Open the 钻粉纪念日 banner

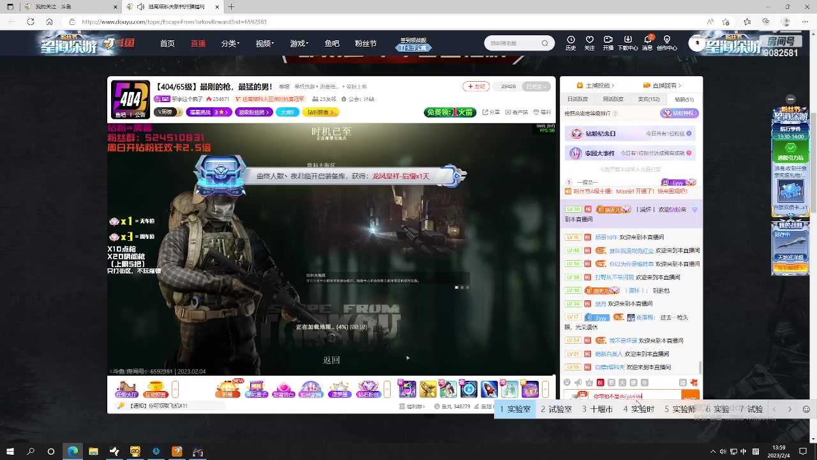[631, 134]
